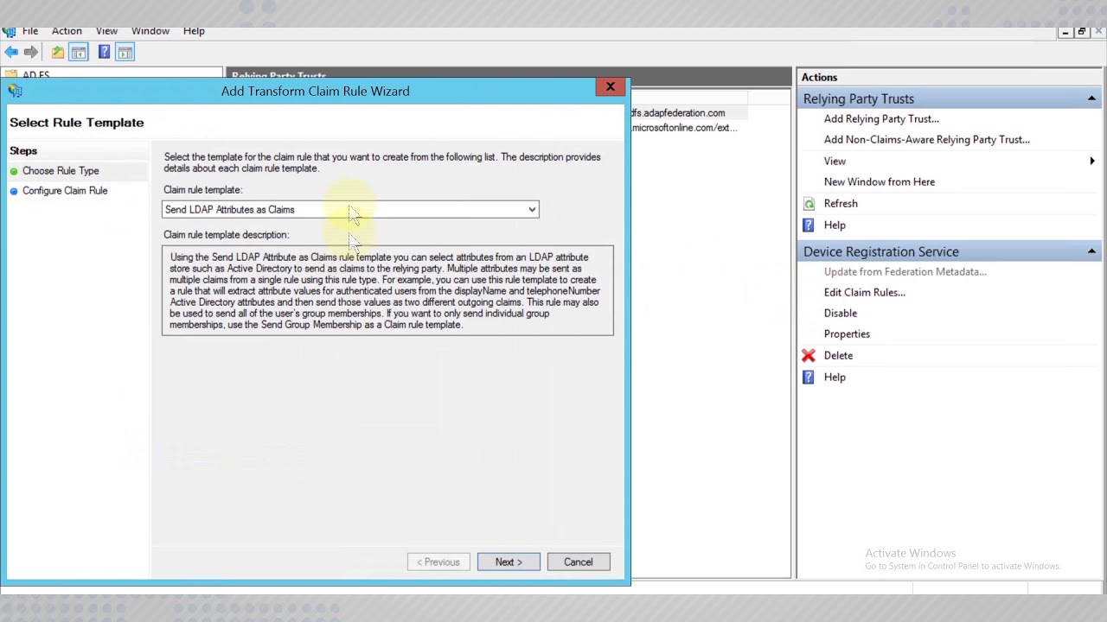The height and width of the screenshot is (622, 1107).
Task: Click Disable in the Actions pane
Action: pyautogui.click(x=840, y=314)
